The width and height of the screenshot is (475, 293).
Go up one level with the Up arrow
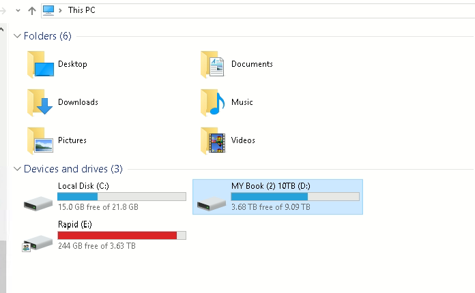pyautogui.click(x=32, y=11)
